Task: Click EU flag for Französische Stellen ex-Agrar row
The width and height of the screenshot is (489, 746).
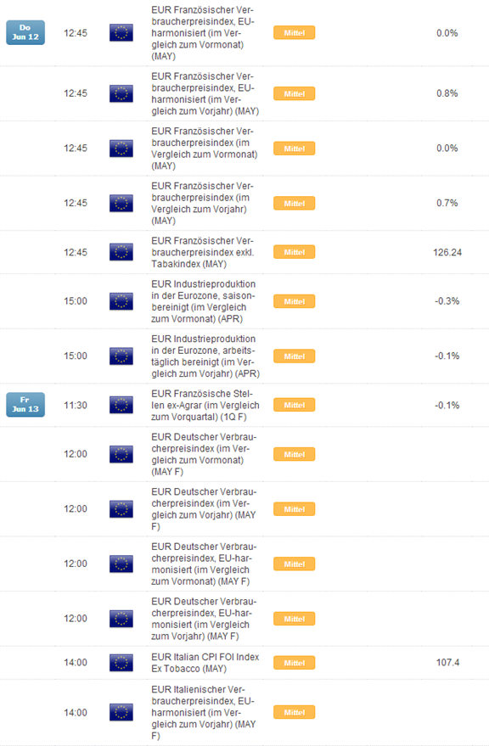Action: coord(121,405)
